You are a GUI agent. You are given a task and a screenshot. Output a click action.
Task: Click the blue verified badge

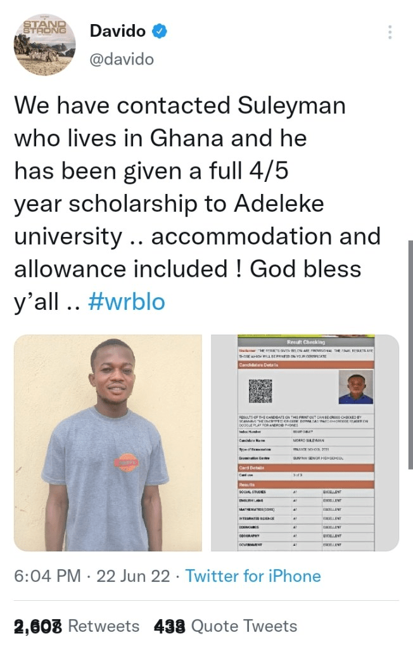click(x=160, y=31)
